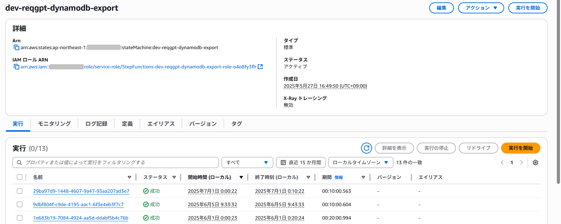Screen dimensions: 561x224
Task: Click duration value 00:20:00.994
Action: pyautogui.click(x=337, y=218)
